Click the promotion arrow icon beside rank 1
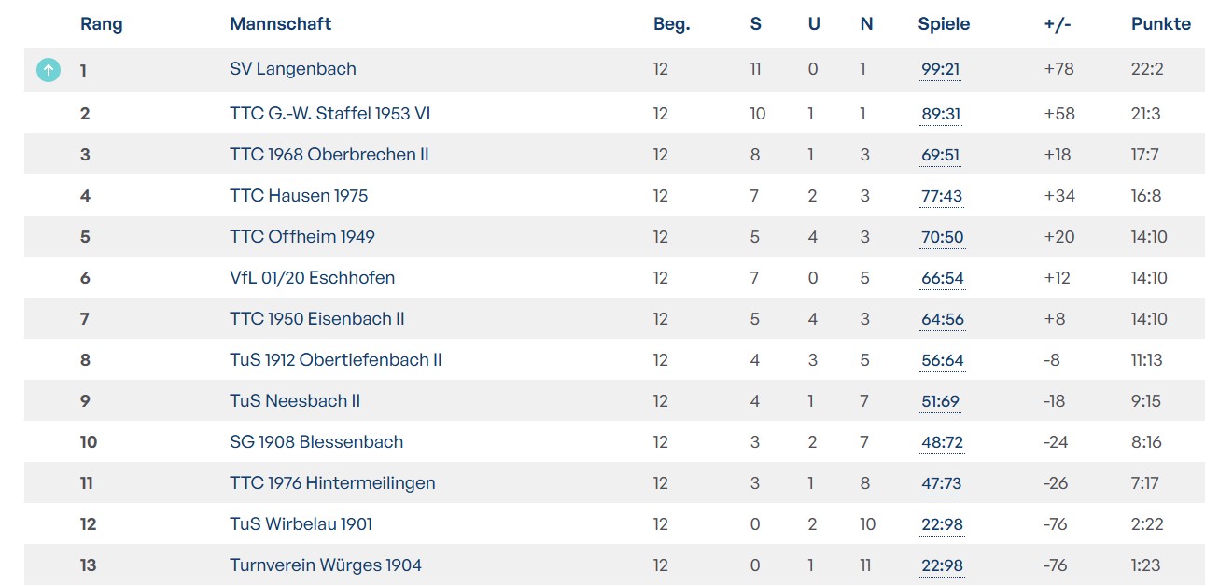The height and width of the screenshot is (586, 1205). pyautogui.click(x=49, y=70)
